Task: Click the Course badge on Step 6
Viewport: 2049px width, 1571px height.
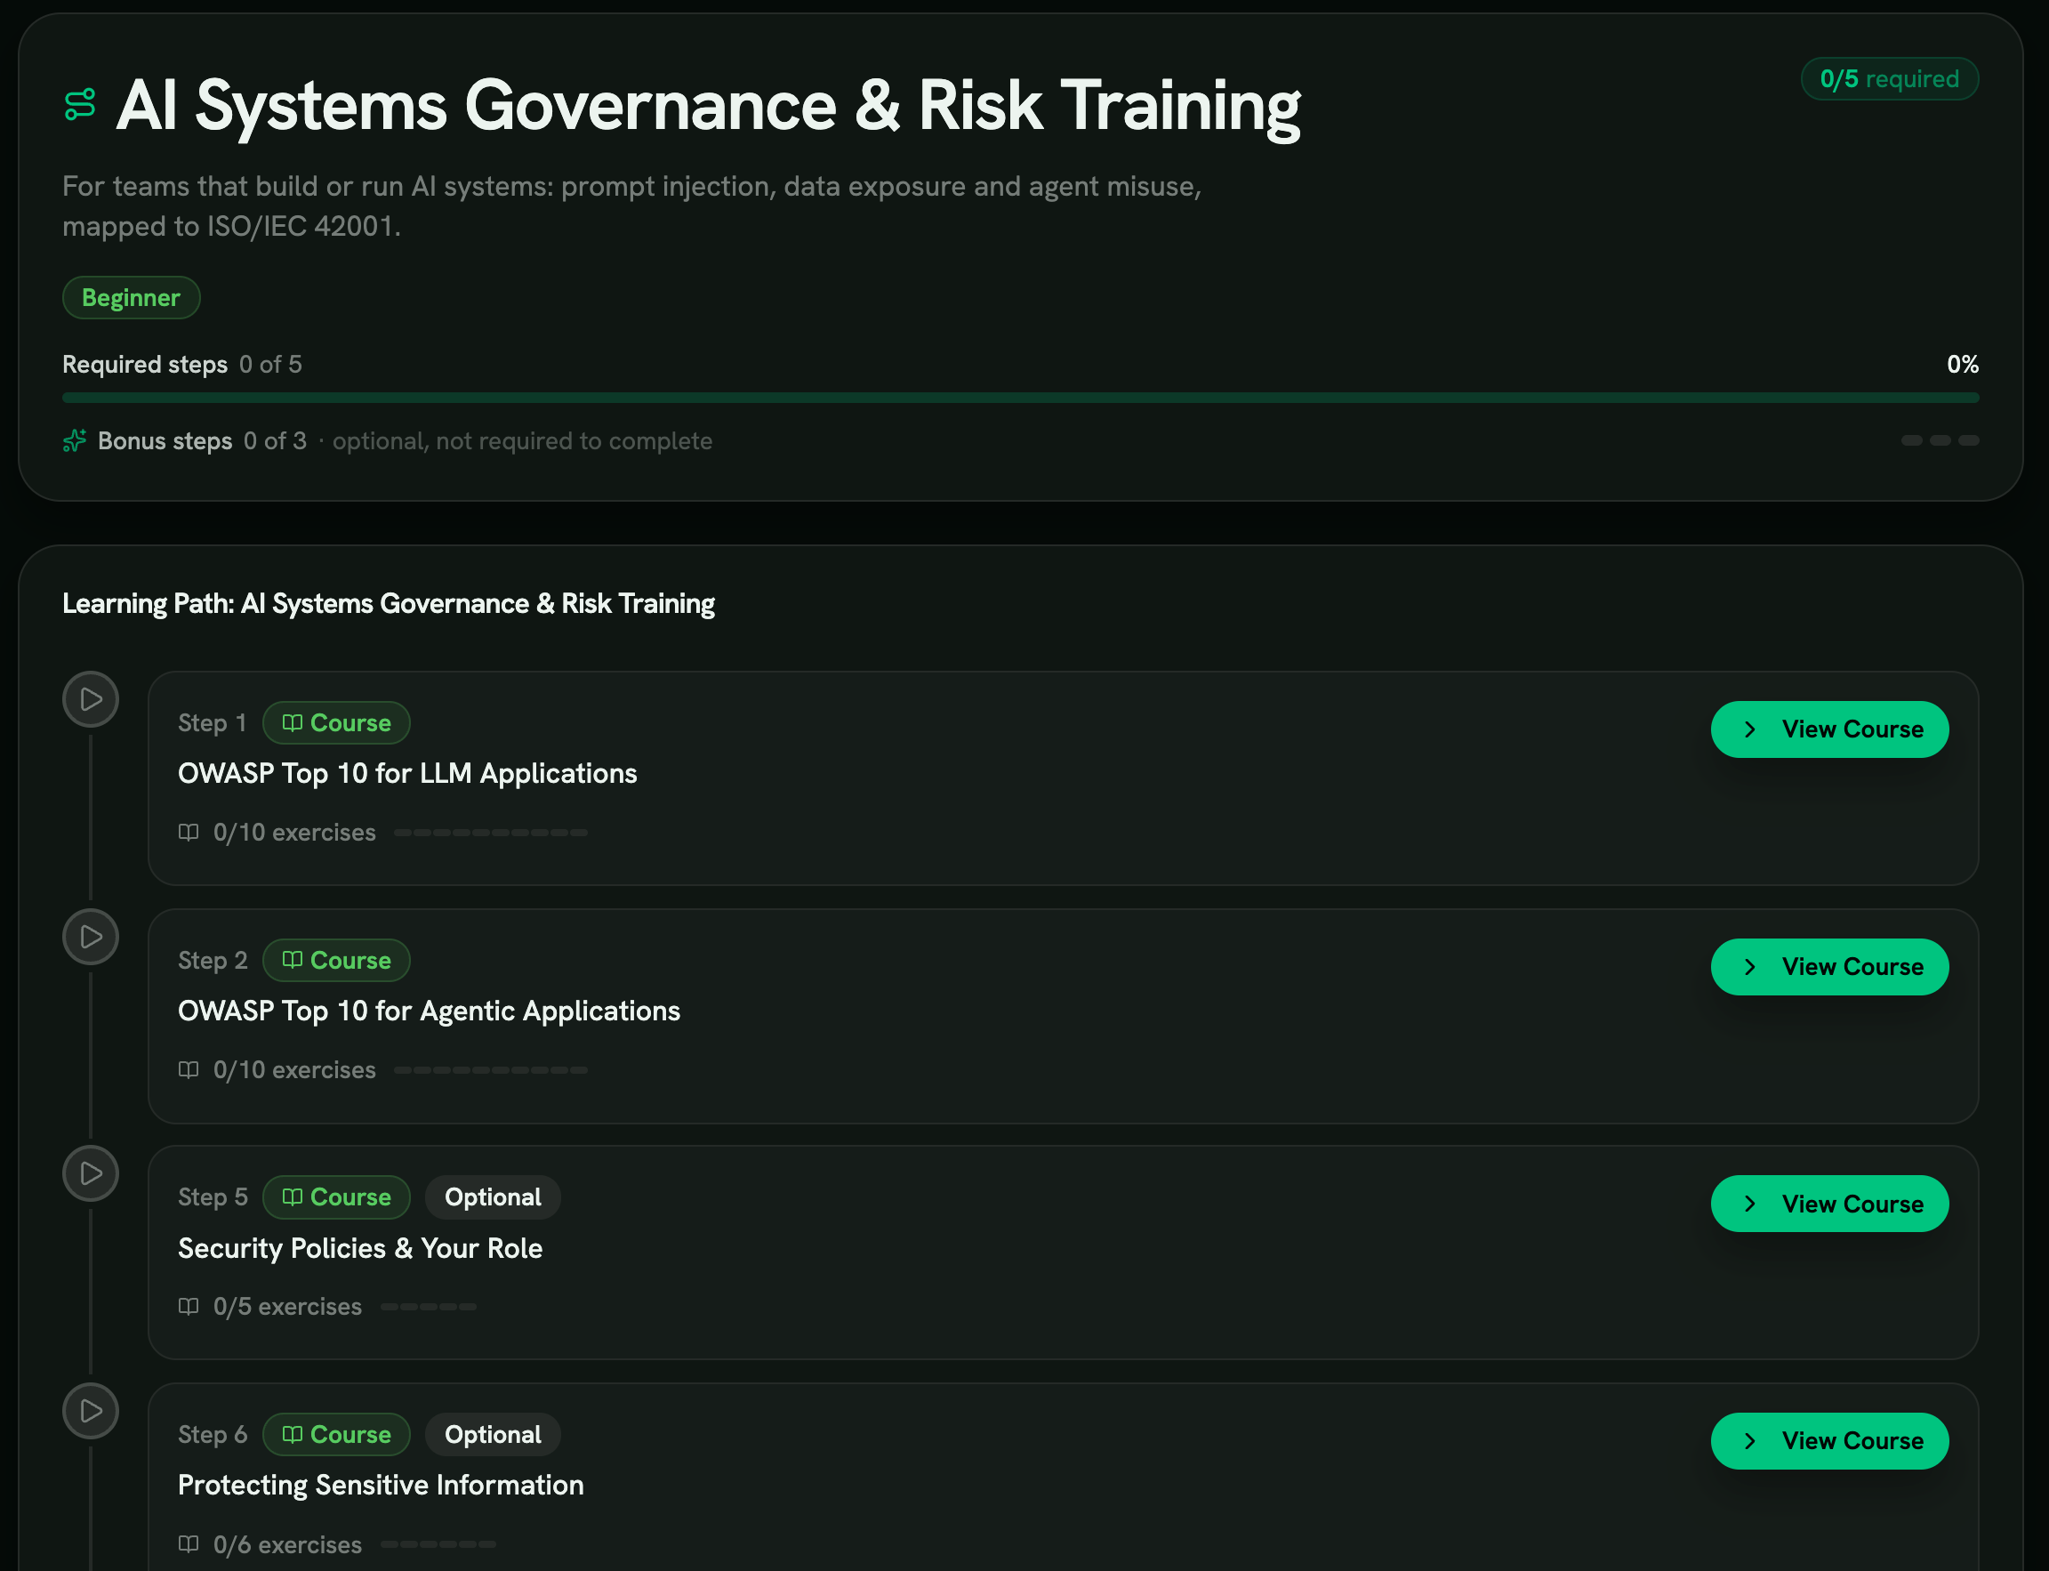Action: click(336, 1435)
